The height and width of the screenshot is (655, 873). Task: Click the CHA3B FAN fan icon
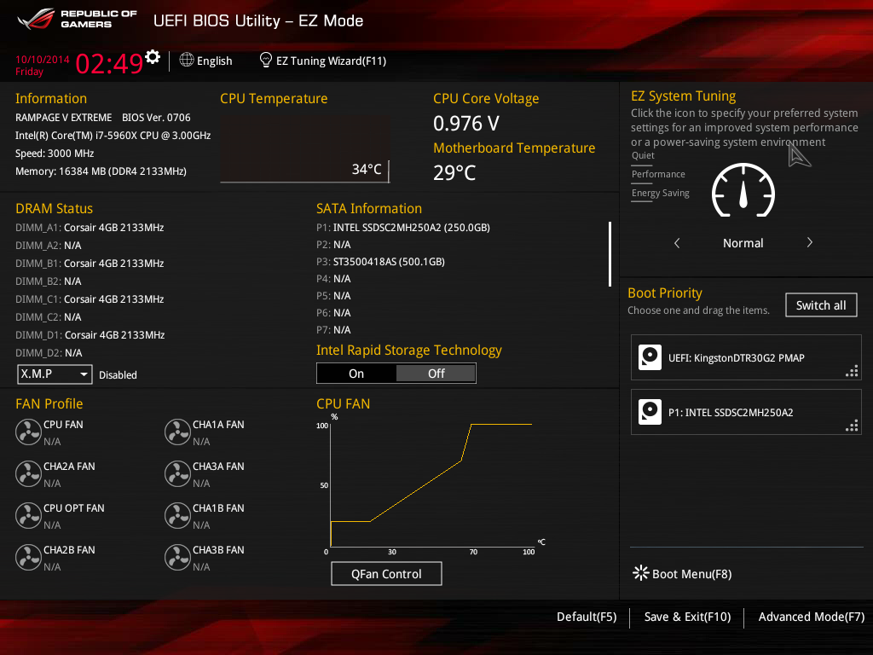pos(177,557)
